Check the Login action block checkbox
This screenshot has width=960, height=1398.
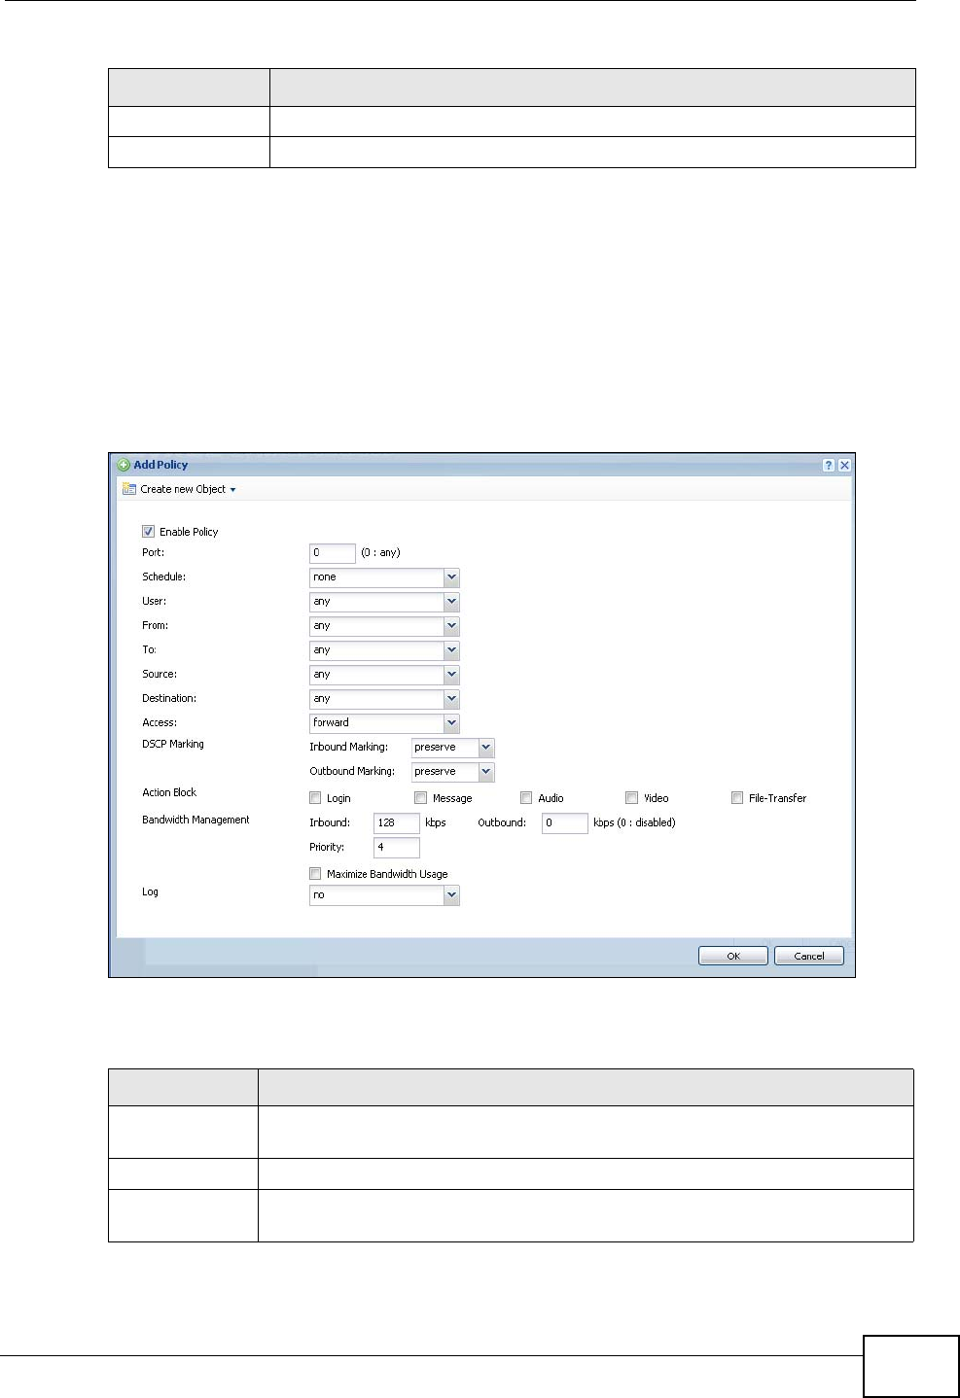(315, 798)
